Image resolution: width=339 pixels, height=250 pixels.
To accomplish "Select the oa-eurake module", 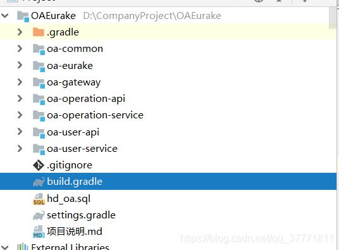I will coord(70,66).
